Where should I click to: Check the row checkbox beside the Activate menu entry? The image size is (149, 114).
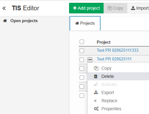point(82,87)
